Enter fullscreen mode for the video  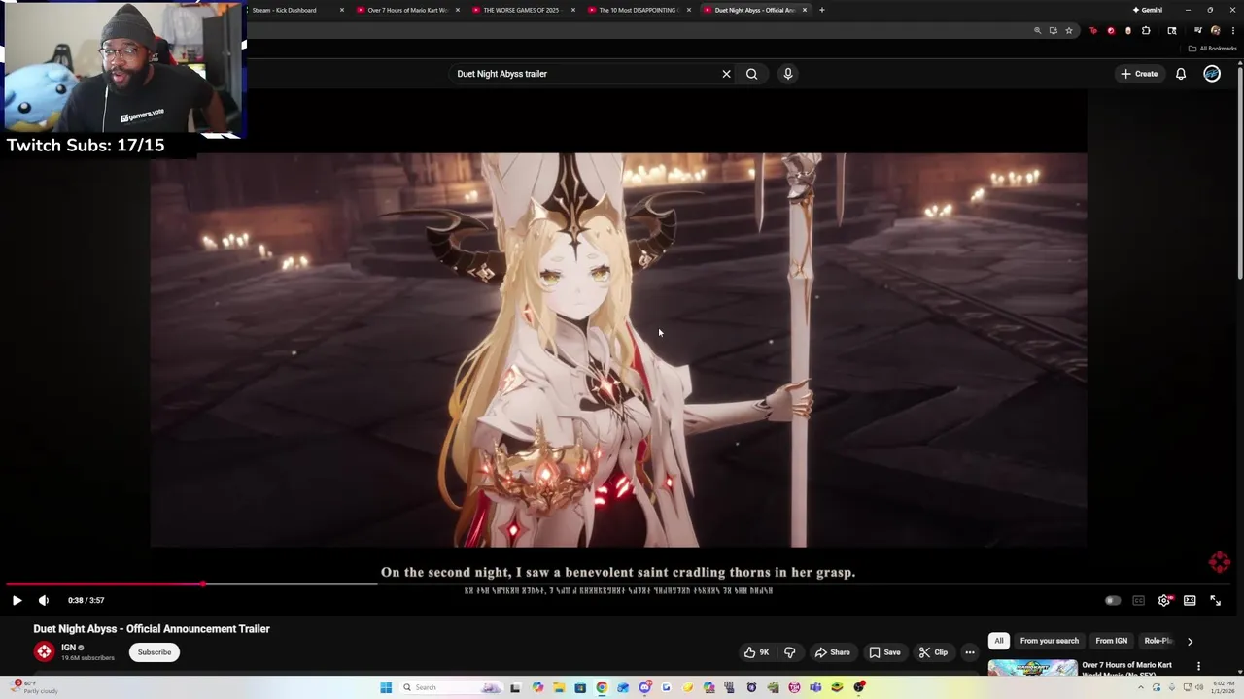(1215, 600)
